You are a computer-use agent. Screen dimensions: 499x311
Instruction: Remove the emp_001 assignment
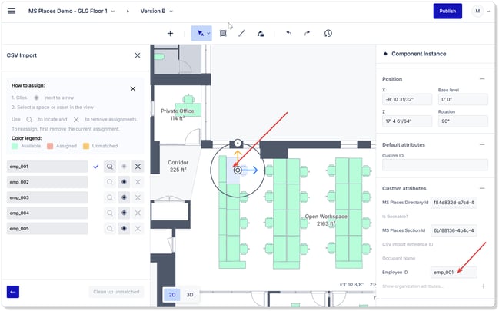(138, 167)
